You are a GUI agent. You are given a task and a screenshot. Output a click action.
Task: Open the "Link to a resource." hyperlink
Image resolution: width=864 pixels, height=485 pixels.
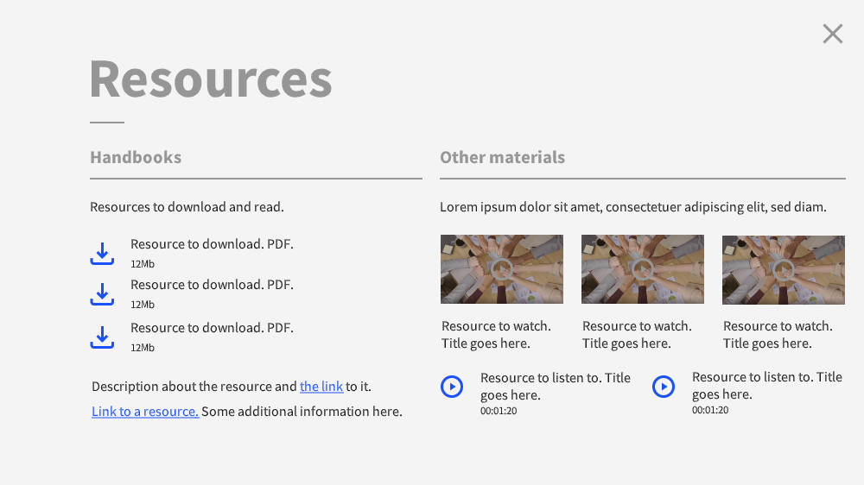(x=145, y=412)
